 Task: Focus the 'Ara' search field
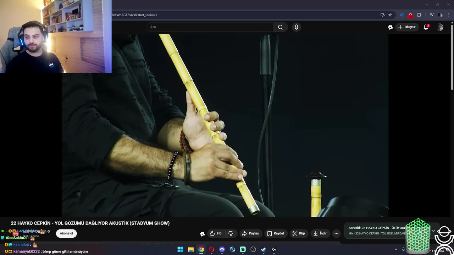point(210,27)
